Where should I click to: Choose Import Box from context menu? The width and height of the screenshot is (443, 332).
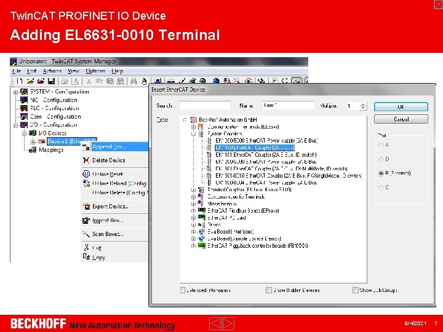click(114, 220)
